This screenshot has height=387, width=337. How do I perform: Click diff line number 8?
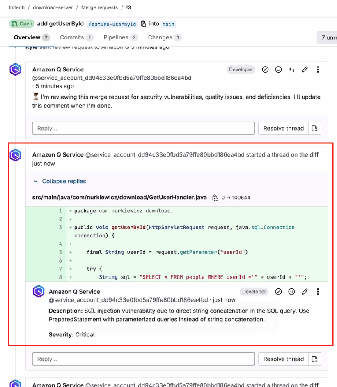coord(60,277)
